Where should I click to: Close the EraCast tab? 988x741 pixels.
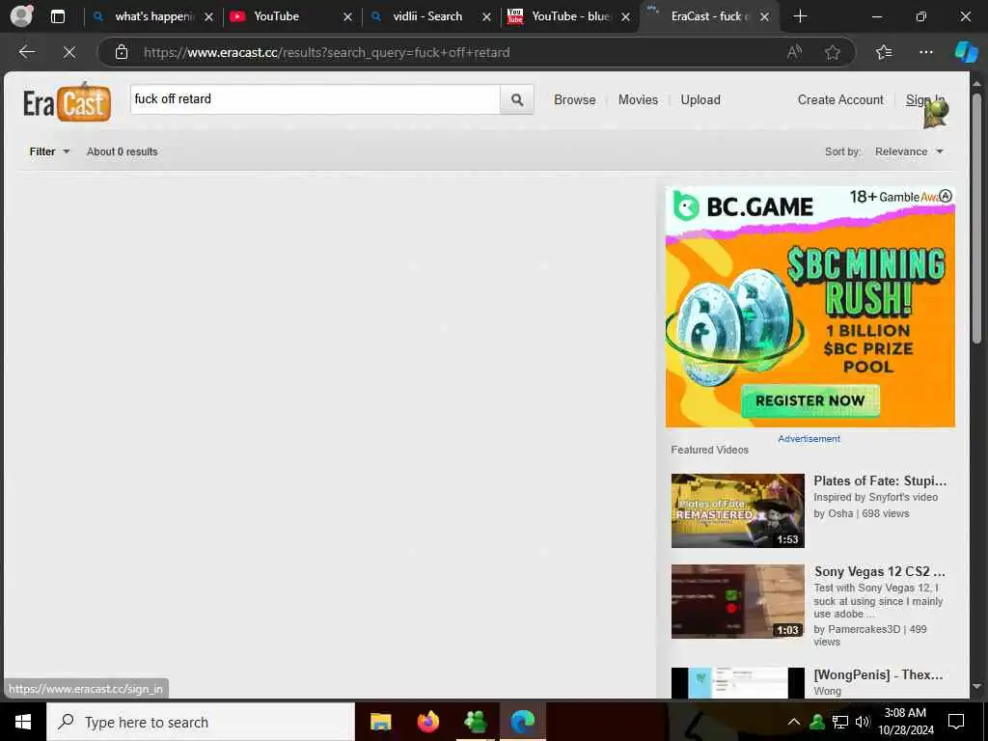(764, 17)
